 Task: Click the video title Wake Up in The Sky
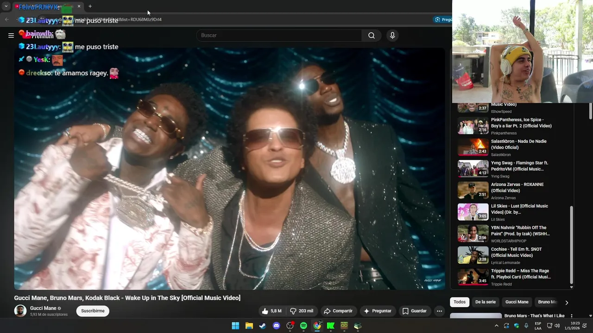pos(127,298)
